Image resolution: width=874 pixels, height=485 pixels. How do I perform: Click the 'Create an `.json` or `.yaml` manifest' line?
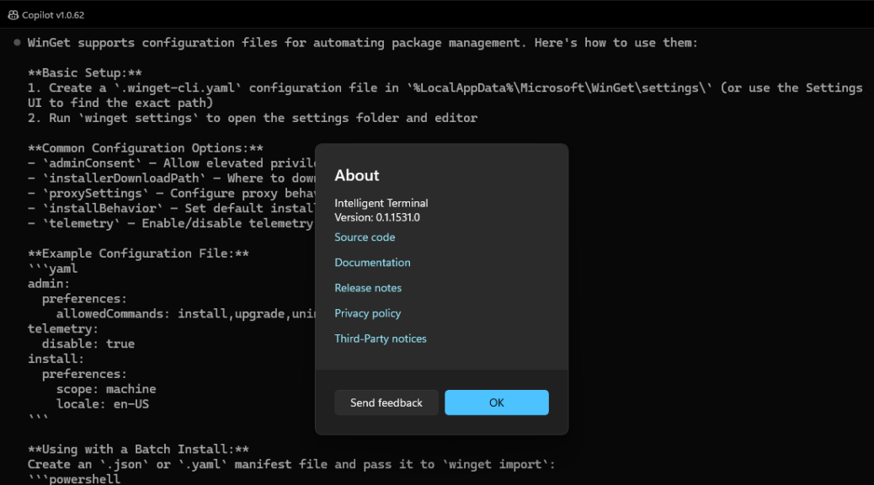[291, 465]
